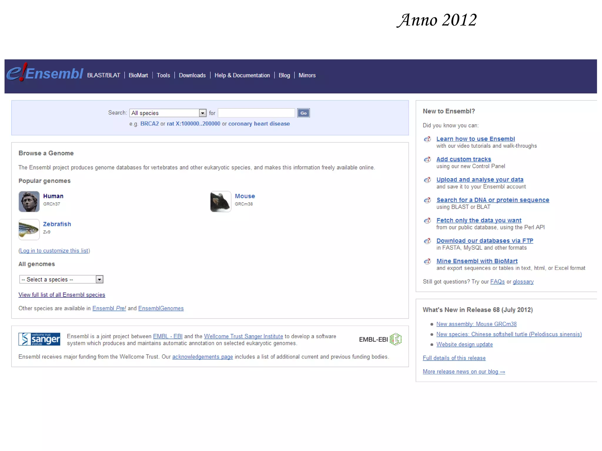Image resolution: width=602 pixels, height=451 pixels.
Task: Click the EMBL-EBI logo
Action: coord(380,339)
